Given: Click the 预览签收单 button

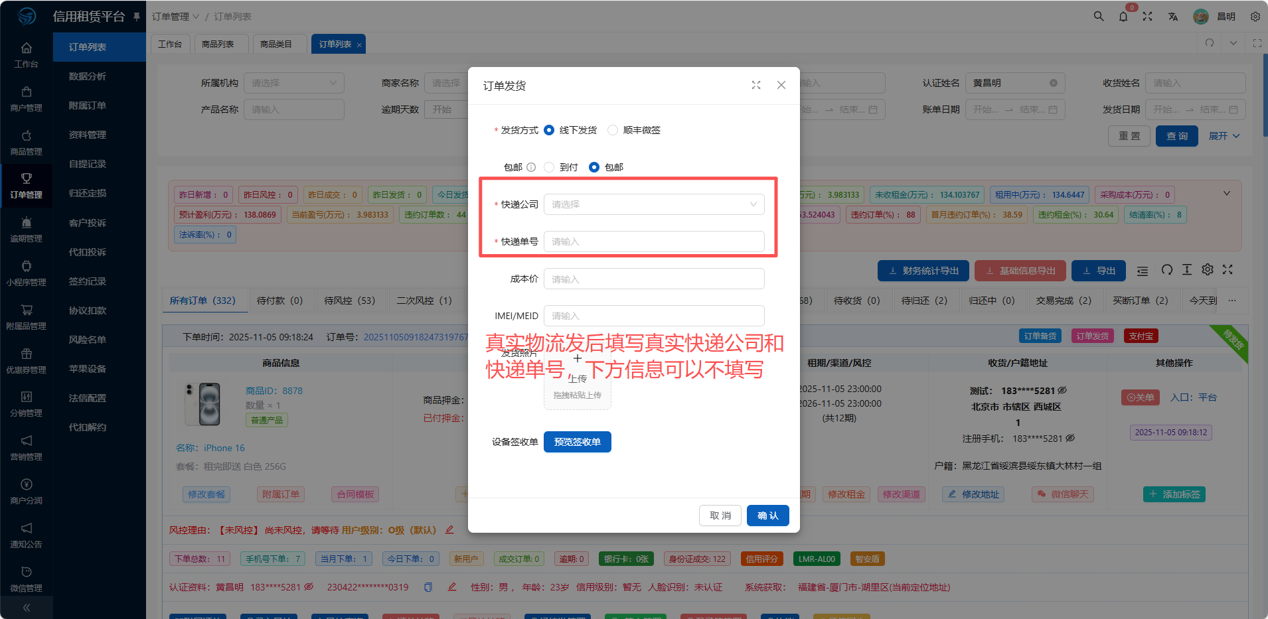Looking at the screenshot, I should (x=577, y=442).
